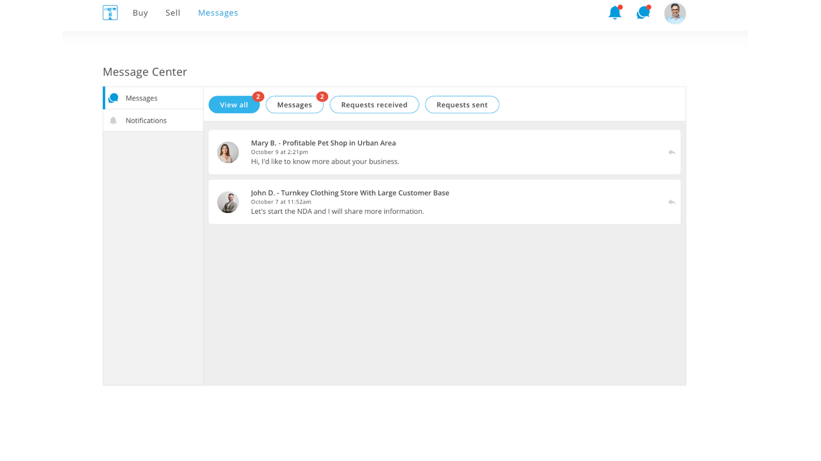
Task: Open the notifications bell in the header
Action: pyautogui.click(x=614, y=13)
